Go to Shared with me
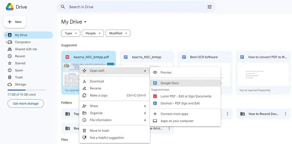 coord(28,49)
